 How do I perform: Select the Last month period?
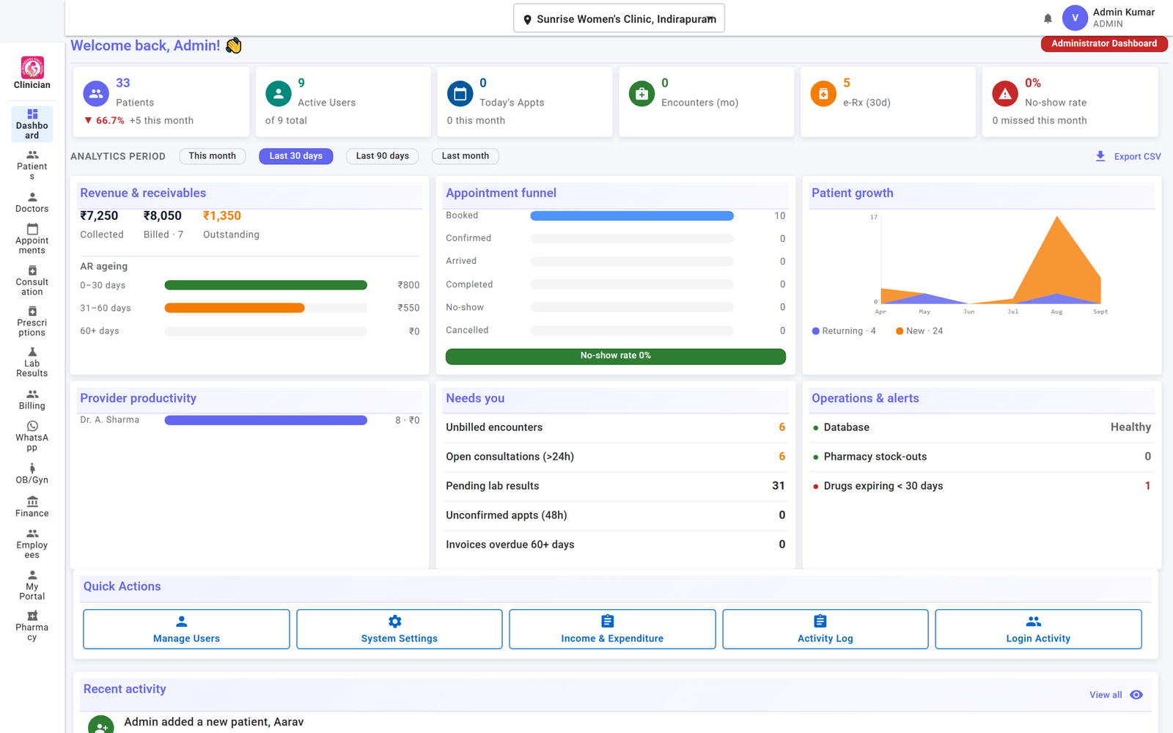pos(465,156)
